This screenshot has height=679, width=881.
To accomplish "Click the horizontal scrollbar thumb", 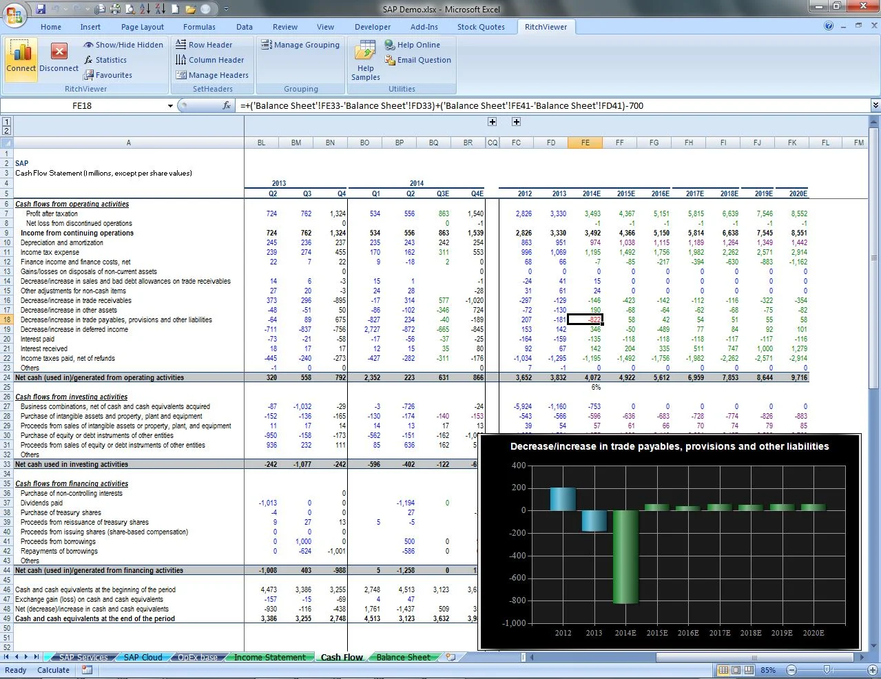I will [x=754, y=658].
